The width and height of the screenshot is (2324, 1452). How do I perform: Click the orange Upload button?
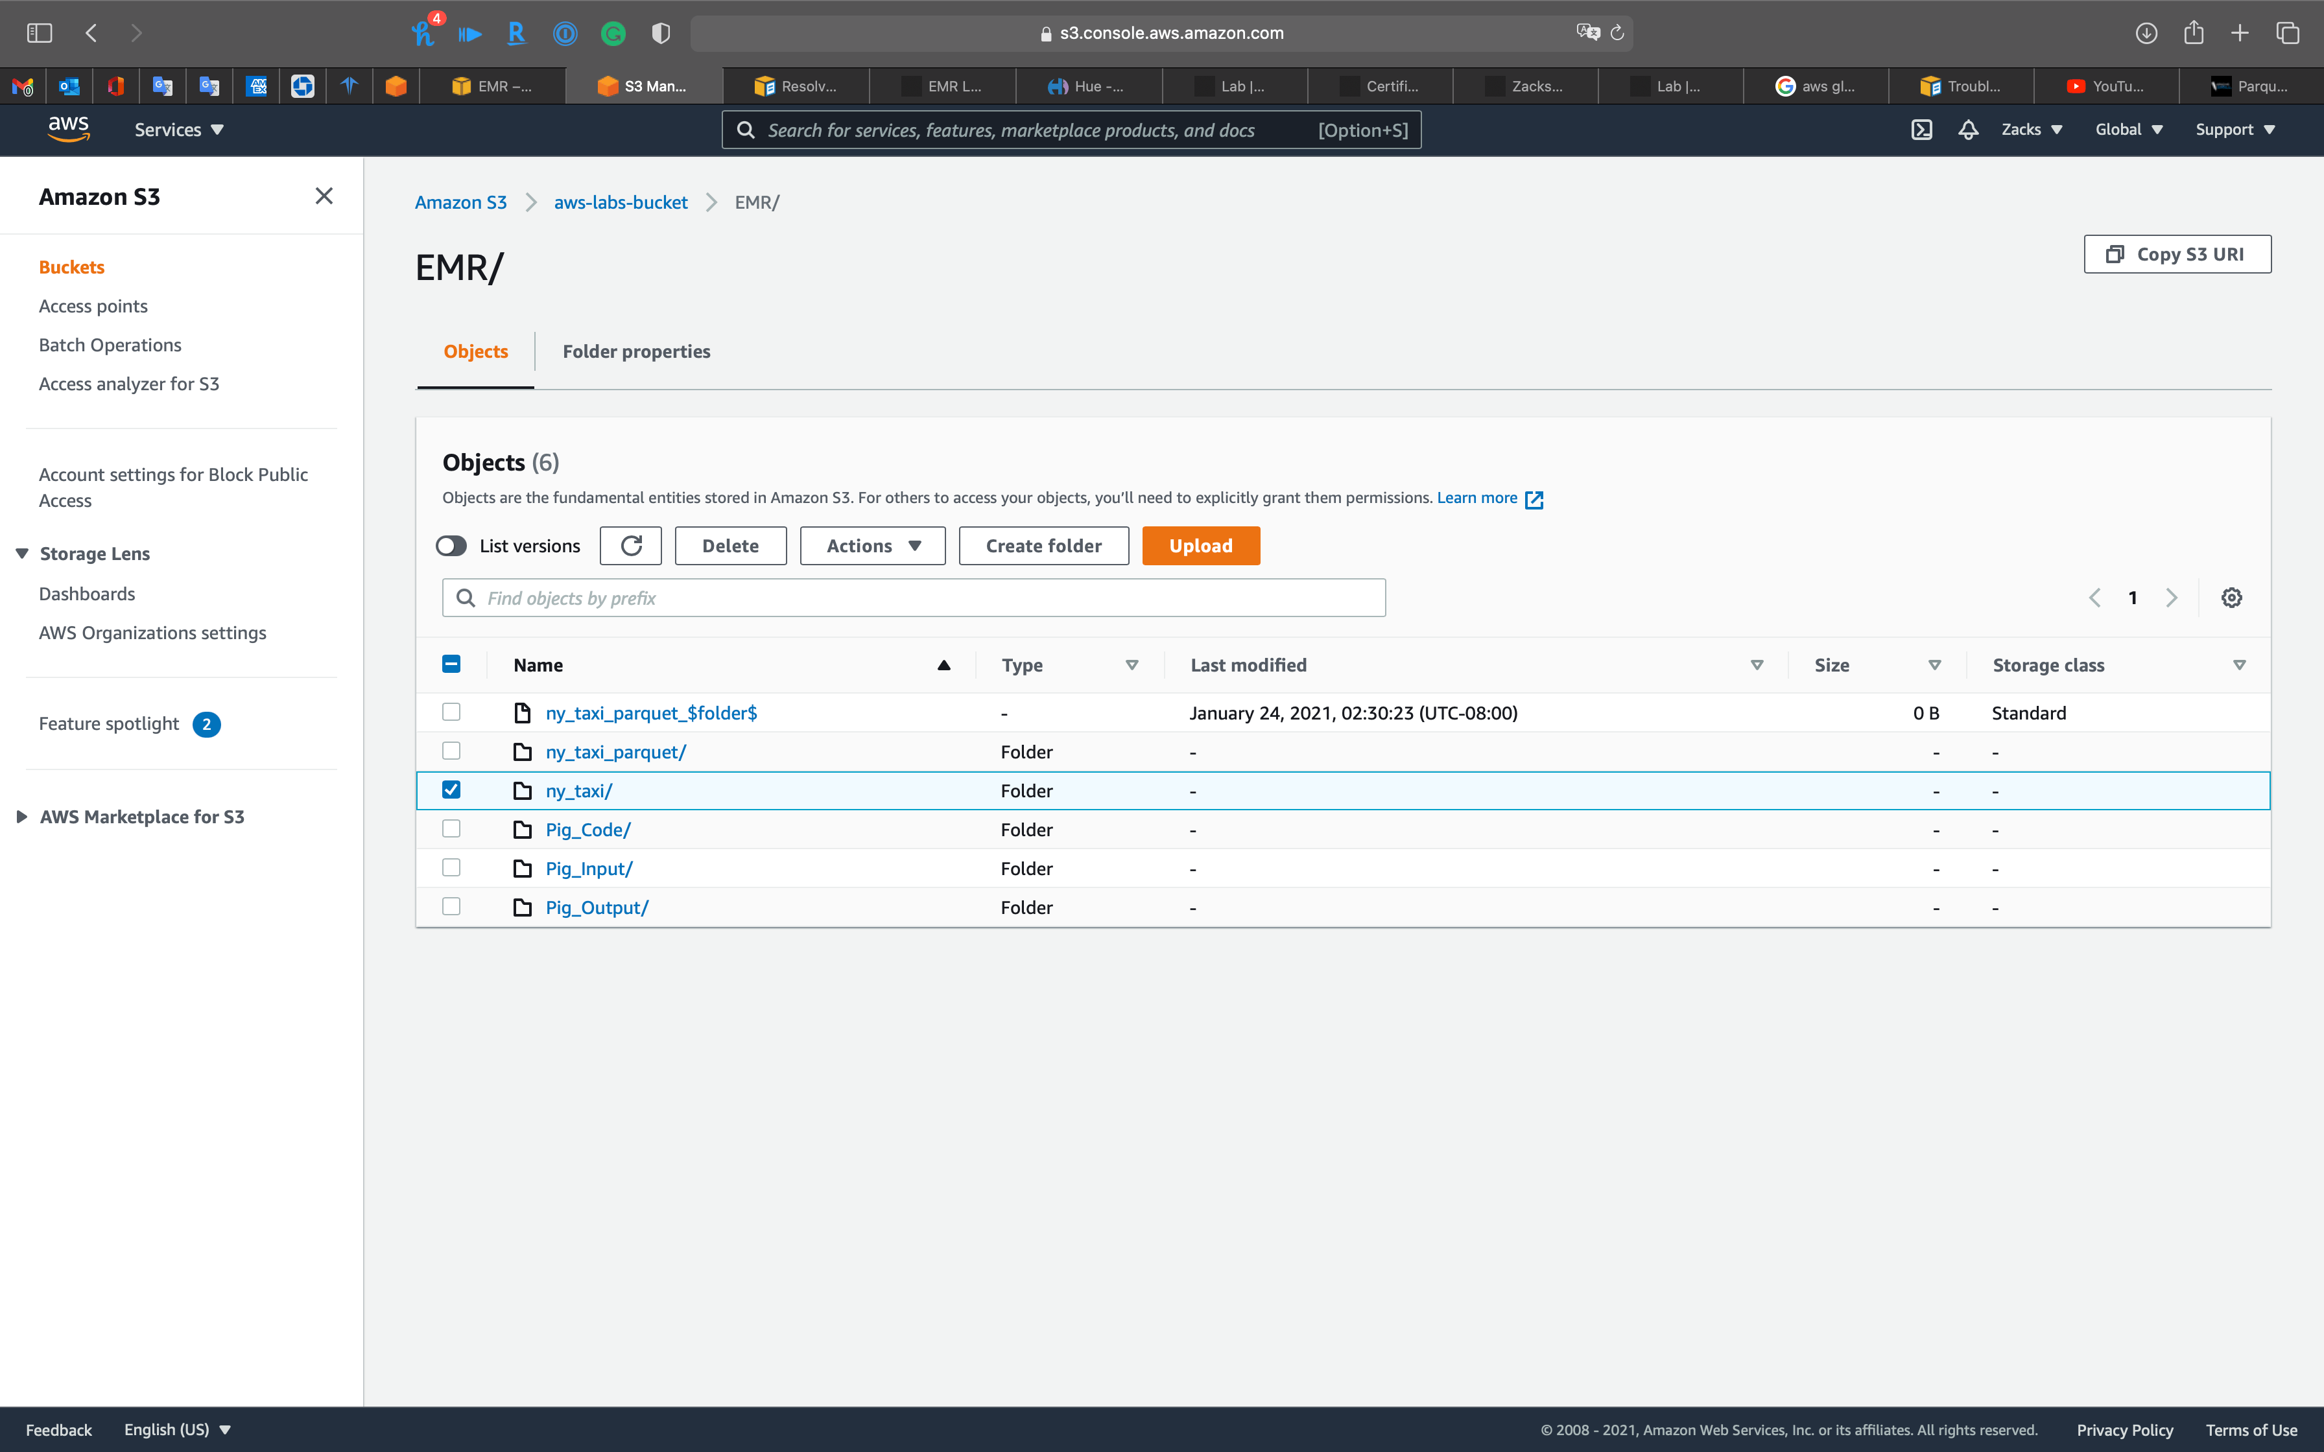tap(1200, 545)
